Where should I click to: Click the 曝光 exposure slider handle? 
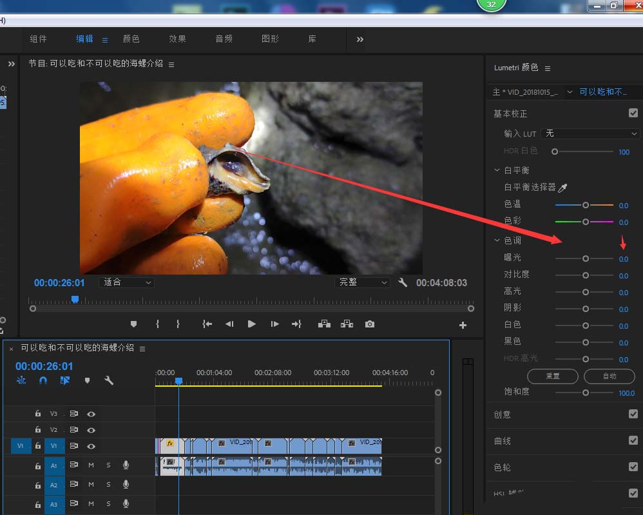tap(585, 258)
